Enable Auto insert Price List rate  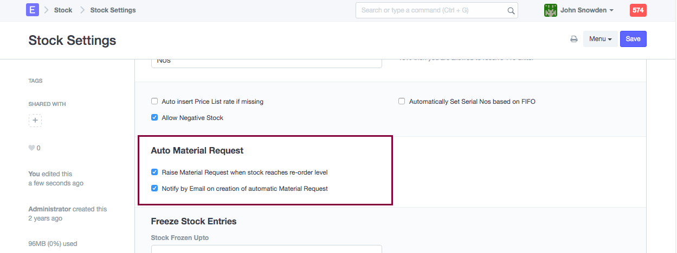click(155, 102)
